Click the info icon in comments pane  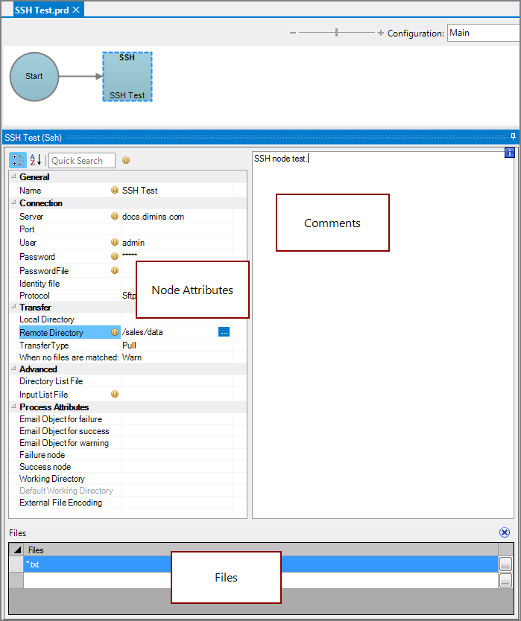coord(510,153)
